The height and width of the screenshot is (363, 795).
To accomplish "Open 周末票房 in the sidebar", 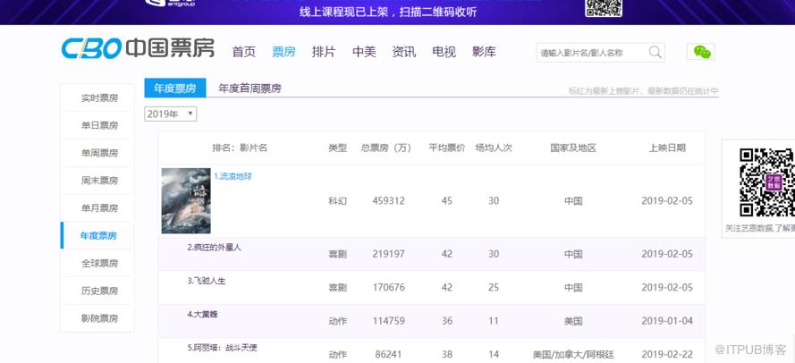I will (99, 181).
